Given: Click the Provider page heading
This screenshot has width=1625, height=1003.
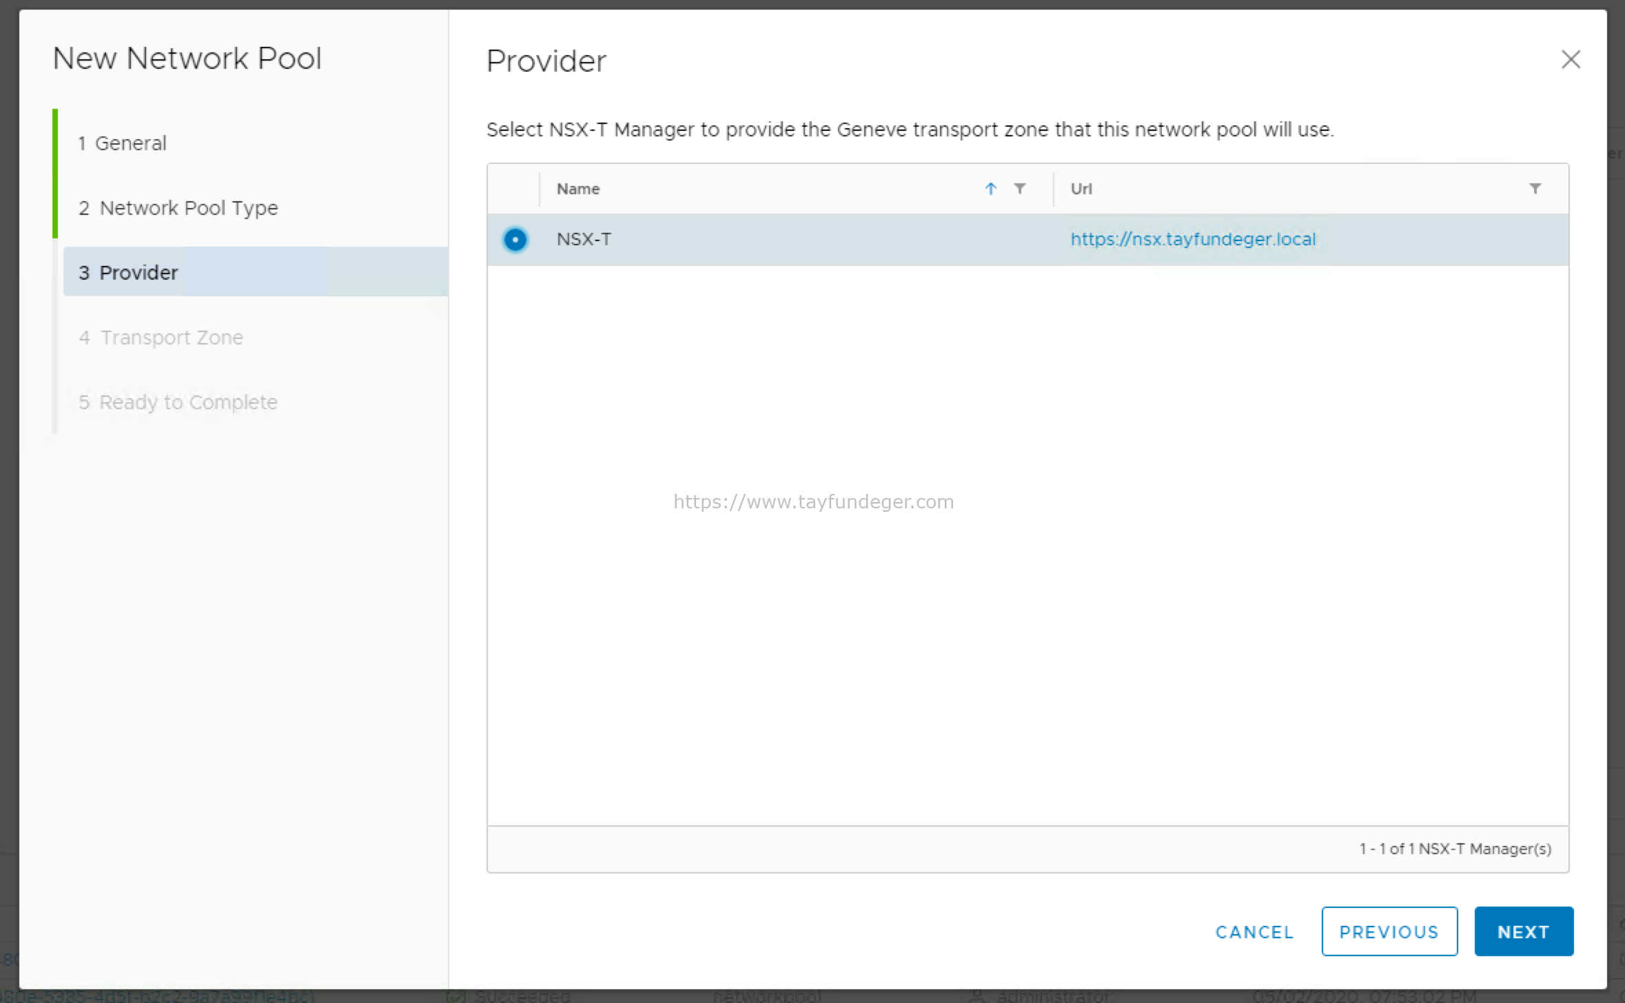Looking at the screenshot, I should click(546, 61).
